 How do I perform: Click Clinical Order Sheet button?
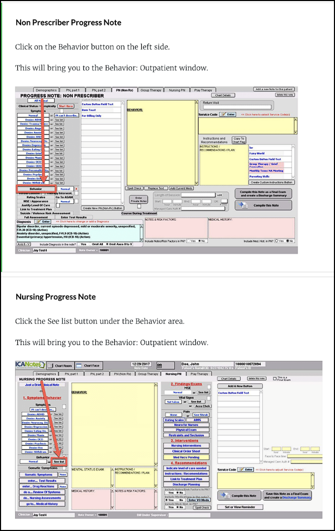coord(186,451)
